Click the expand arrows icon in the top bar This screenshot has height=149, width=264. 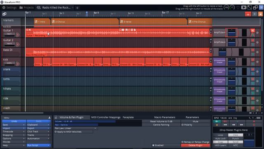click(x=250, y=7)
